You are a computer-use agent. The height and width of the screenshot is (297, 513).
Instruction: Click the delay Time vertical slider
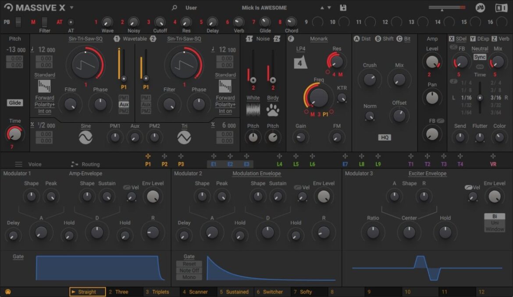click(x=480, y=98)
